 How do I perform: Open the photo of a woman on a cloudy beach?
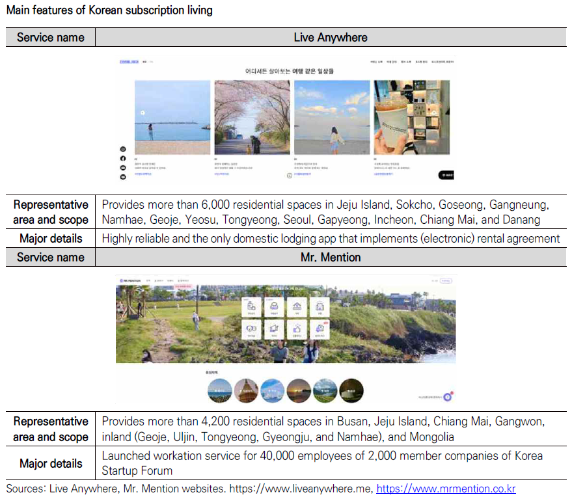332,118
